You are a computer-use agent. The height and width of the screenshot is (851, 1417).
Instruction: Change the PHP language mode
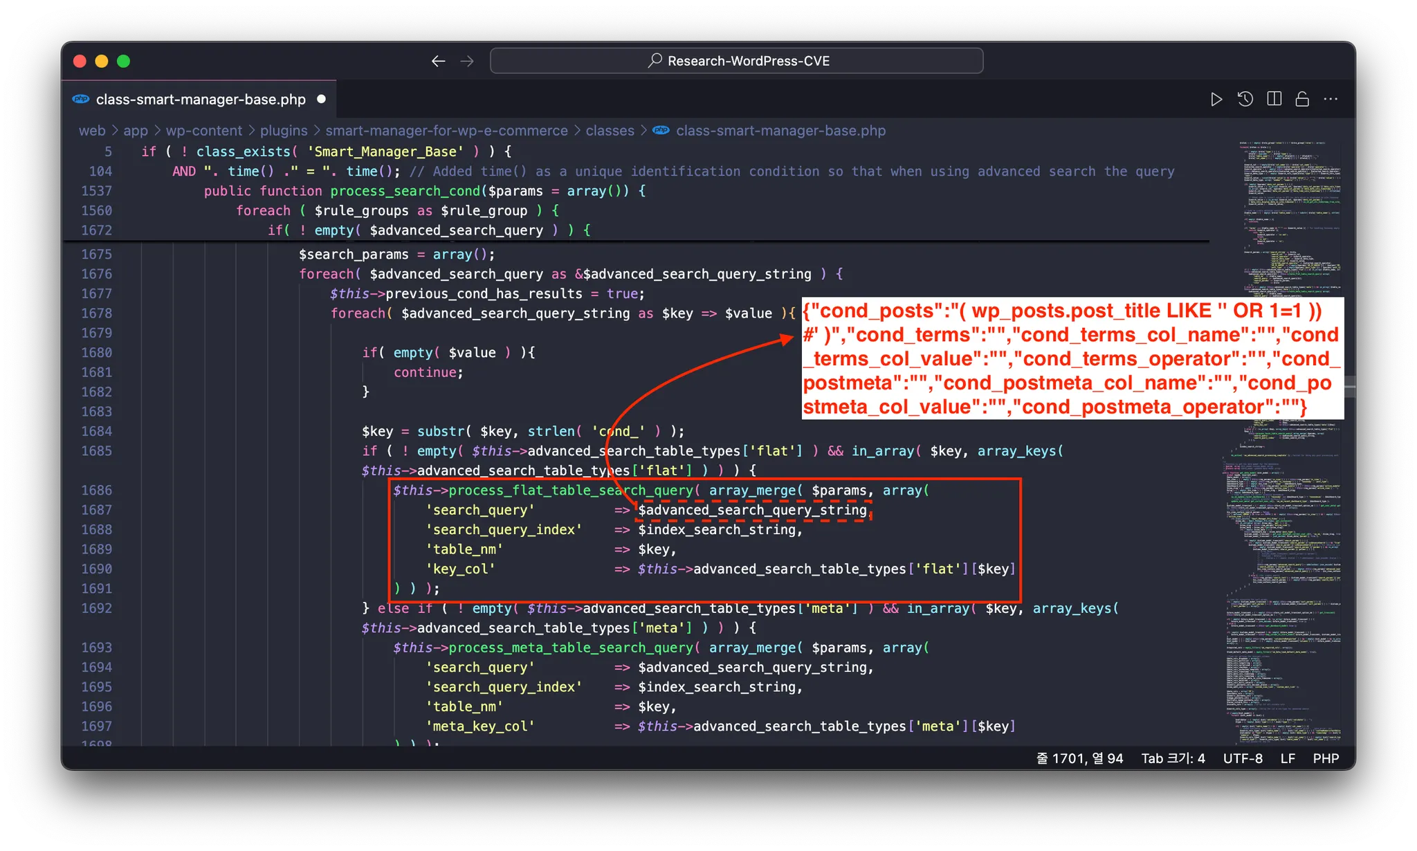pos(1326,758)
